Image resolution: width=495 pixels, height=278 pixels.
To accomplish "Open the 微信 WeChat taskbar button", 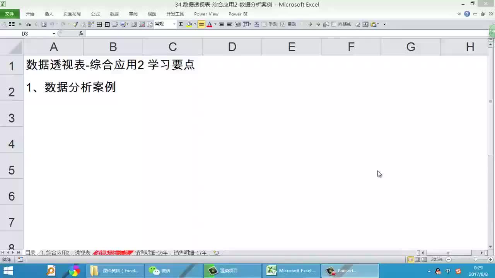I will (x=174, y=271).
